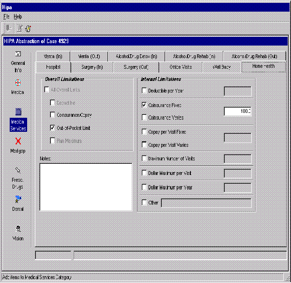Switch to the Office Visits tab
The height and width of the screenshot is (283, 291).
click(x=180, y=67)
